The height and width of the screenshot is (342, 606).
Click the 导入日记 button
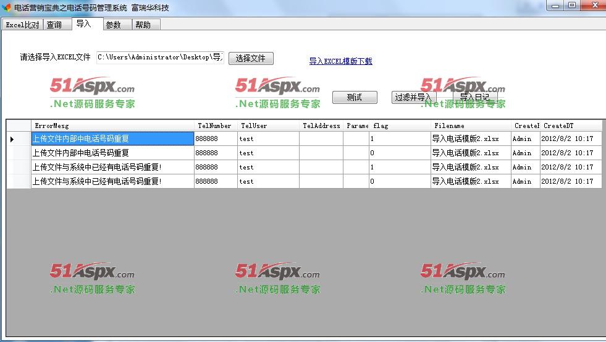click(475, 97)
